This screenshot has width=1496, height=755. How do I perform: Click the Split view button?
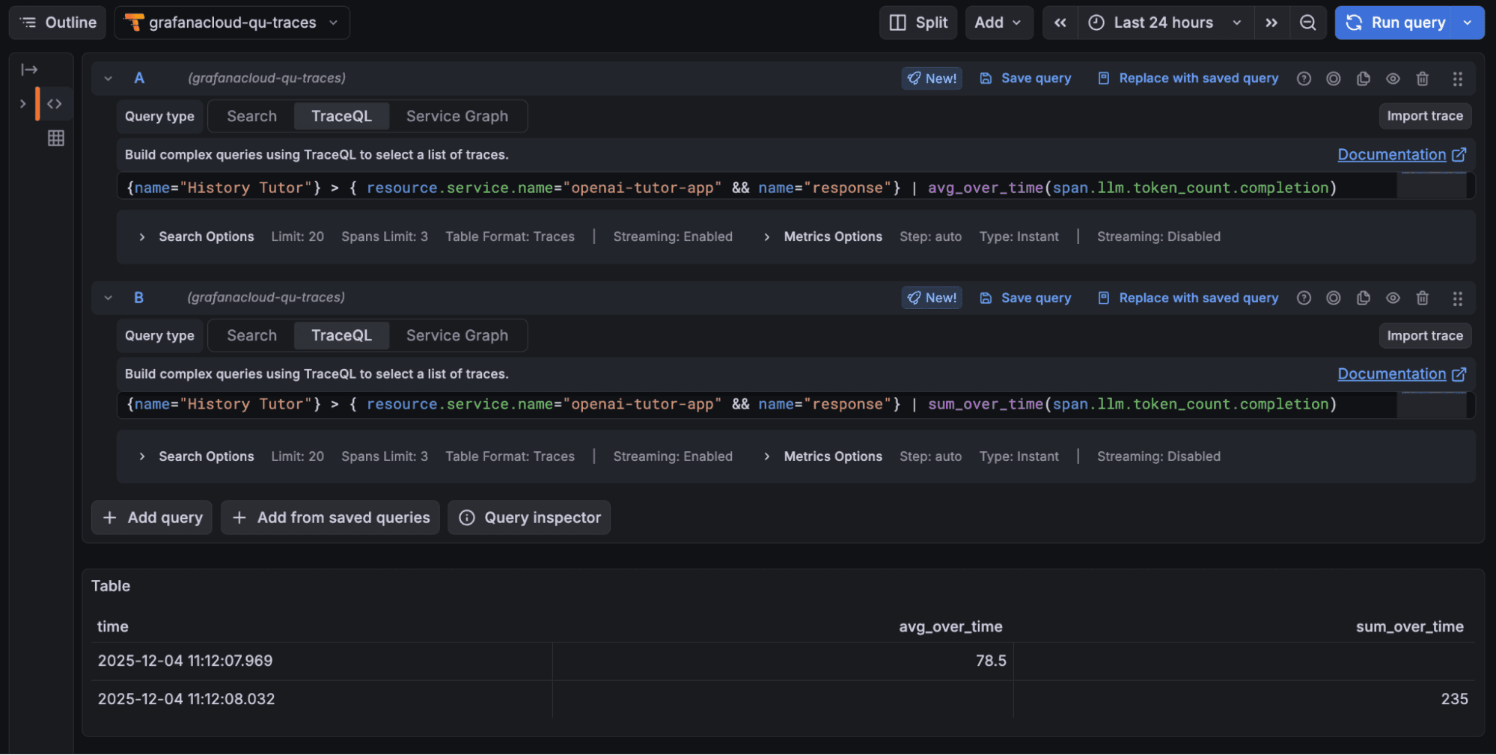pos(918,22)
